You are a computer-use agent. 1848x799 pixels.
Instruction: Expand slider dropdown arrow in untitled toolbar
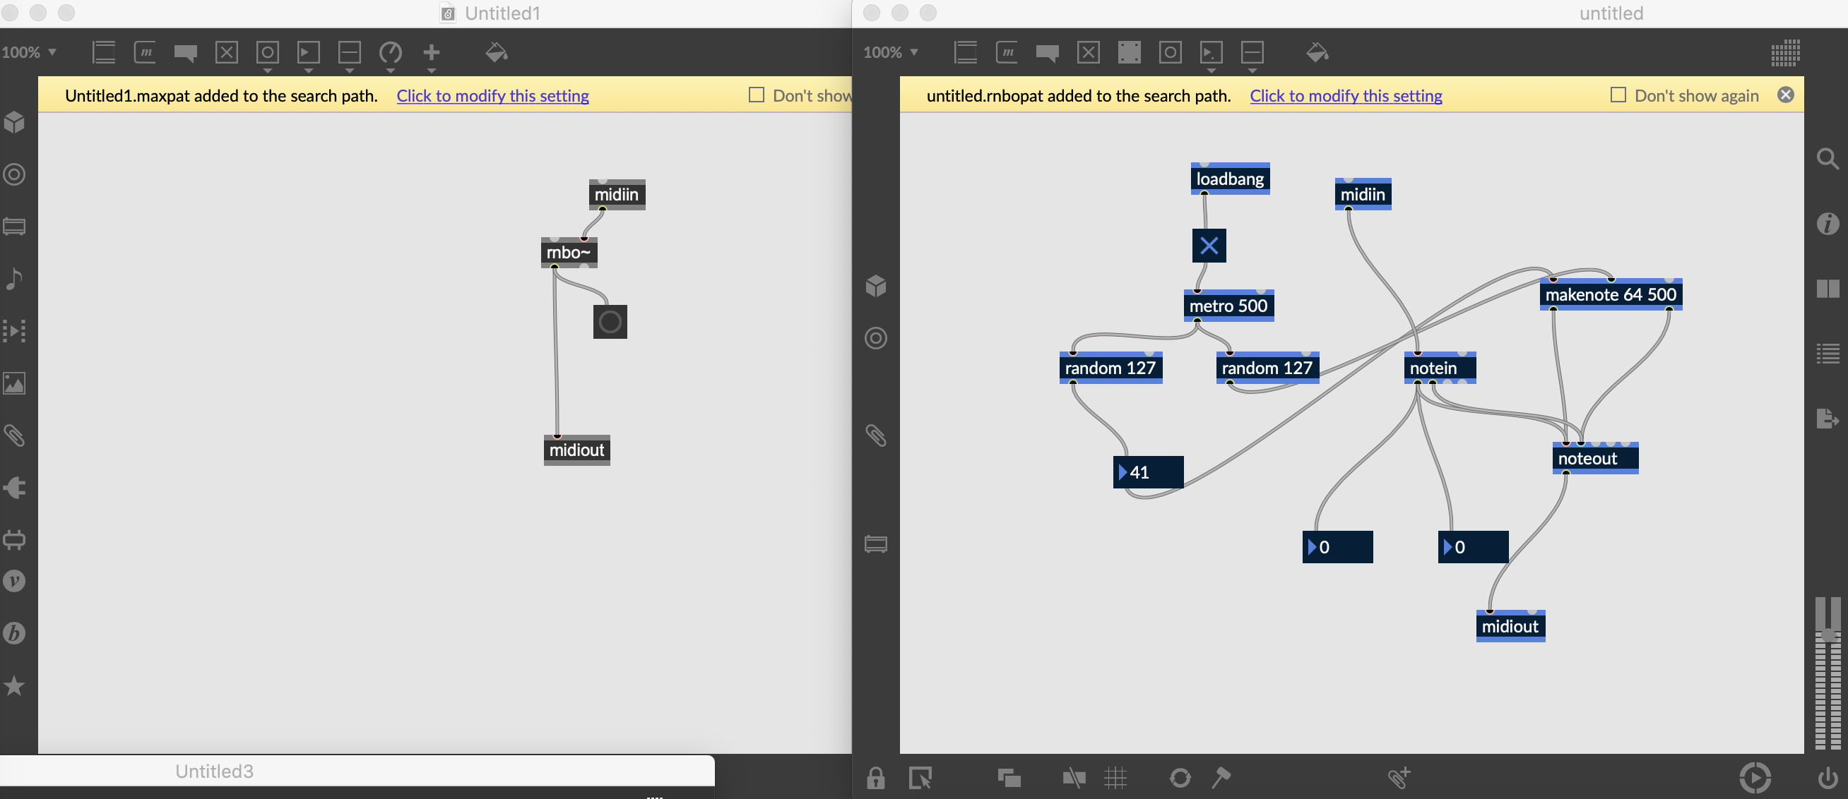1252,71
